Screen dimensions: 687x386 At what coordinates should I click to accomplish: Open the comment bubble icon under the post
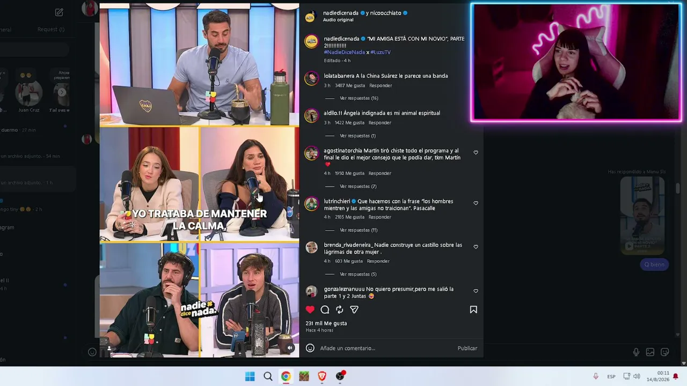325,309
